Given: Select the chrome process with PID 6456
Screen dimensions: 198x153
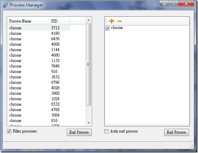Looking at the screenshot, I should point(39,39).
